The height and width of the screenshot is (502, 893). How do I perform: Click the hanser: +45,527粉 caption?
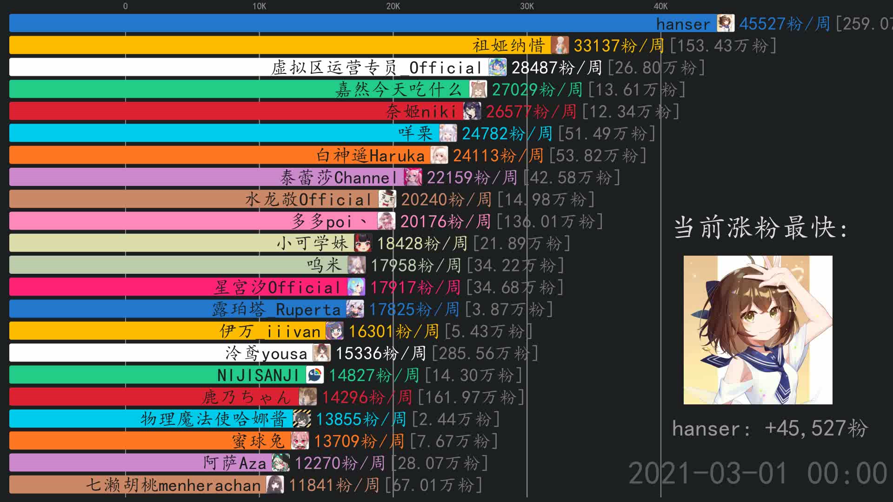[770, 429]
